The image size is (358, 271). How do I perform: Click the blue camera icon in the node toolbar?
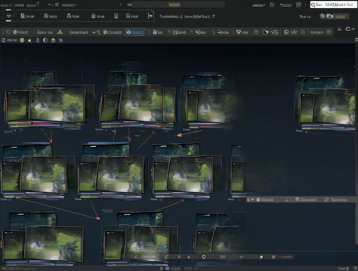coord(286,32)
